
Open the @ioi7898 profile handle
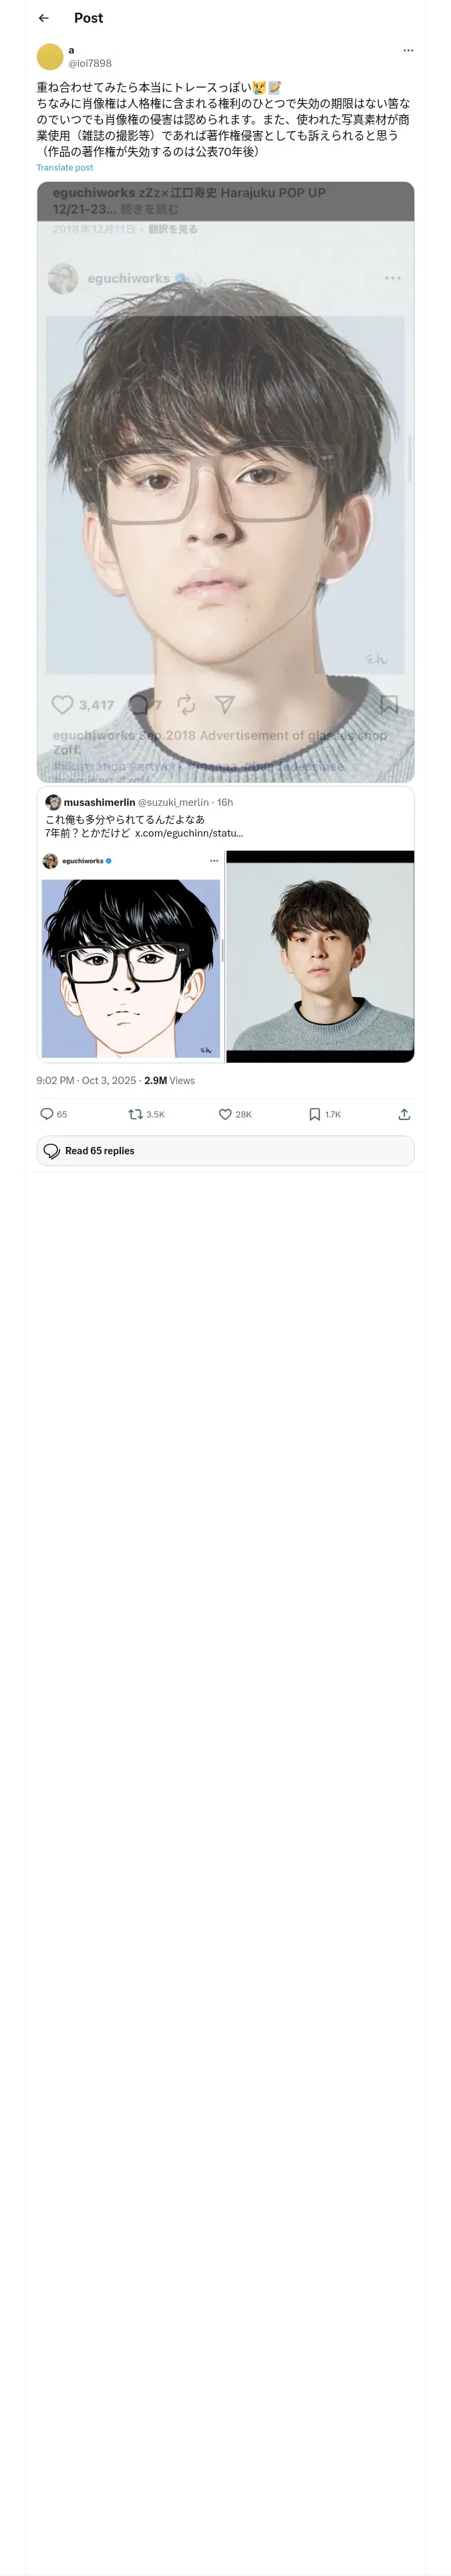[x=90, y=63]
